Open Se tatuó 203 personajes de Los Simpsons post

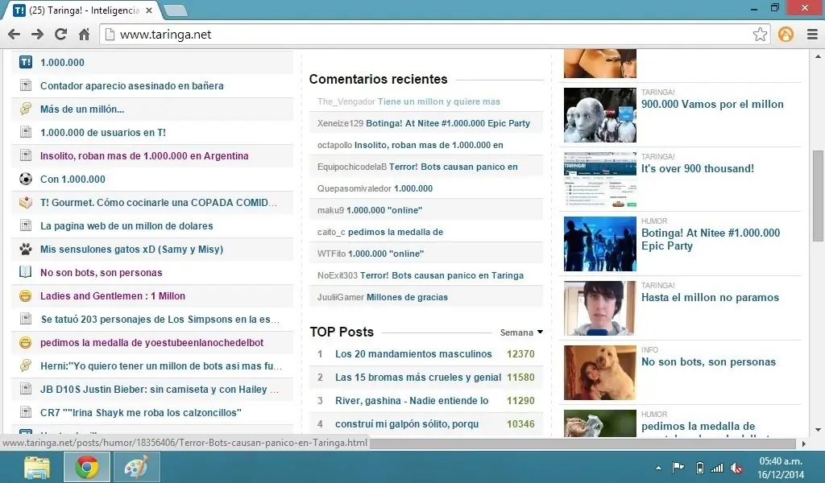click(x=160, y=319)
